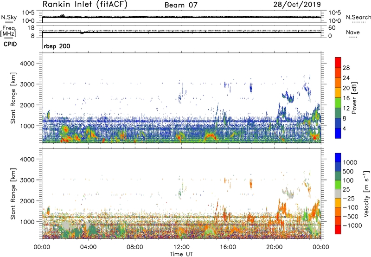
Task: Click the '24' label on power colorbar
Action: pos(346,78)
